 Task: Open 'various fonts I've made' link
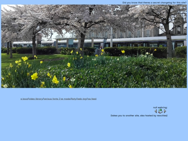57,99
